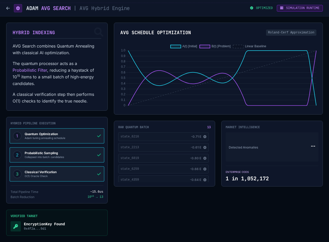Image resolution: width=329 pixels, height=242 pixels.
Task: Hide the Linear Baseline series
Action: [249, 46]
